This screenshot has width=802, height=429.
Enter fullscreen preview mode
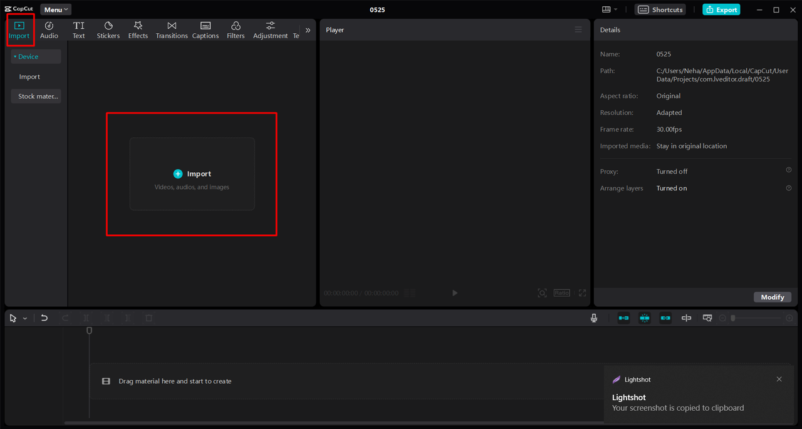coord(582,292)
